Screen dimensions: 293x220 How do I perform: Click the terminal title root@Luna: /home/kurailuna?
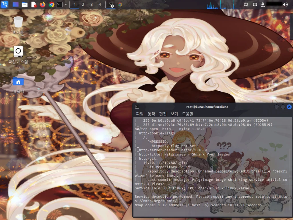207,107
